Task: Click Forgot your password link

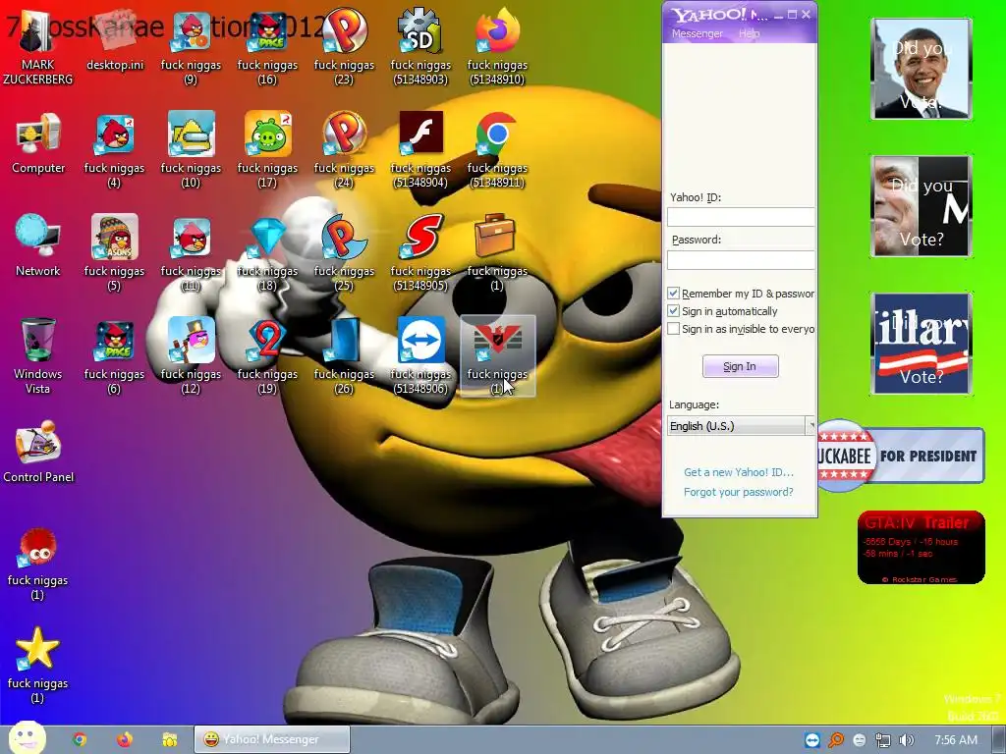Action: (738, 492)
